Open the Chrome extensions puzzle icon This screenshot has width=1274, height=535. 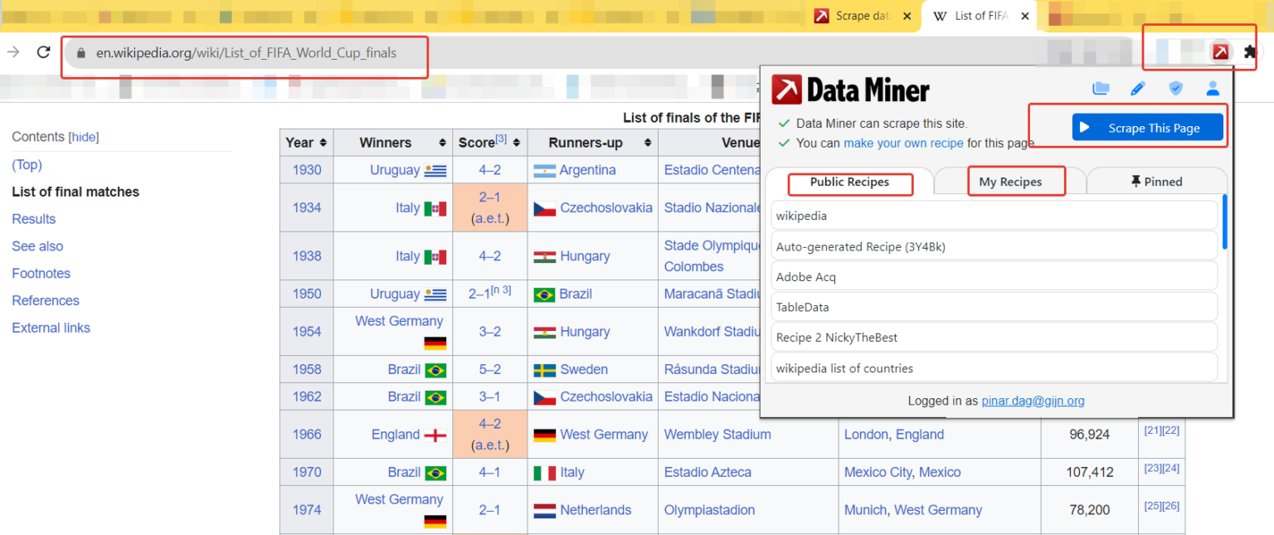(1251, 52)
